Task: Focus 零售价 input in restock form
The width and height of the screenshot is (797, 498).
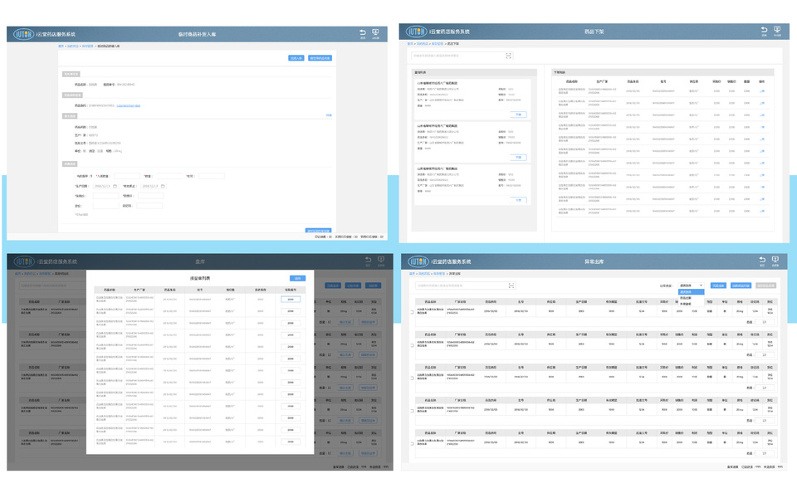Action: (x=151, y=196)
